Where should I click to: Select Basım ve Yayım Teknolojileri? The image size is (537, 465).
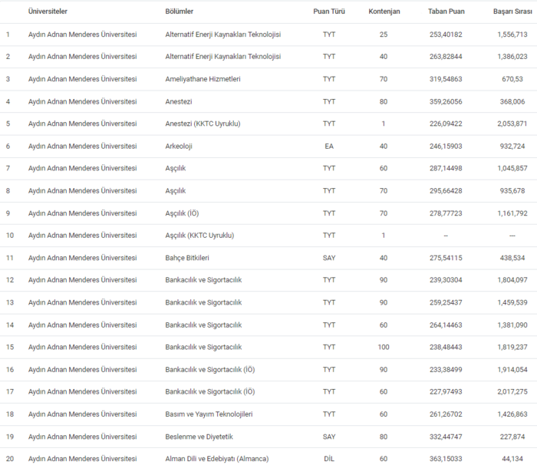pyautogui.click(x=209, y=414)
